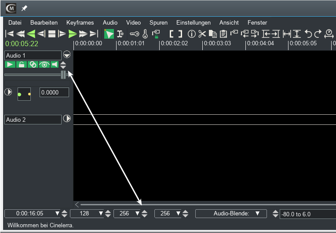
Task: Open the Fenster menu
Action: click(257, 22)
